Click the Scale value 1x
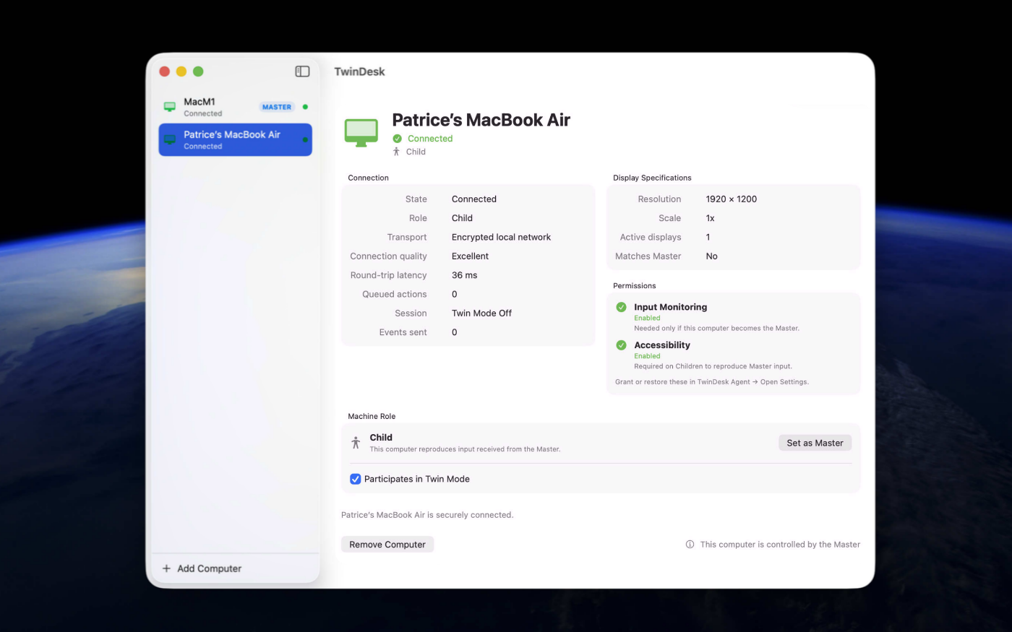The height and width of the screenshot is (632, 1012). tap(710, 218)
